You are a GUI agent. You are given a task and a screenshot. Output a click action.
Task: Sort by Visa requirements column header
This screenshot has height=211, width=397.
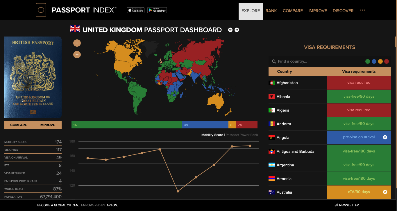359,71
